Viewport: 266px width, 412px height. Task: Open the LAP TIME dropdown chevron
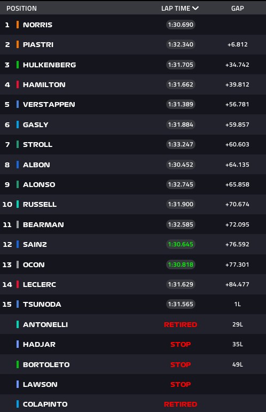click(x=195, y=8)
